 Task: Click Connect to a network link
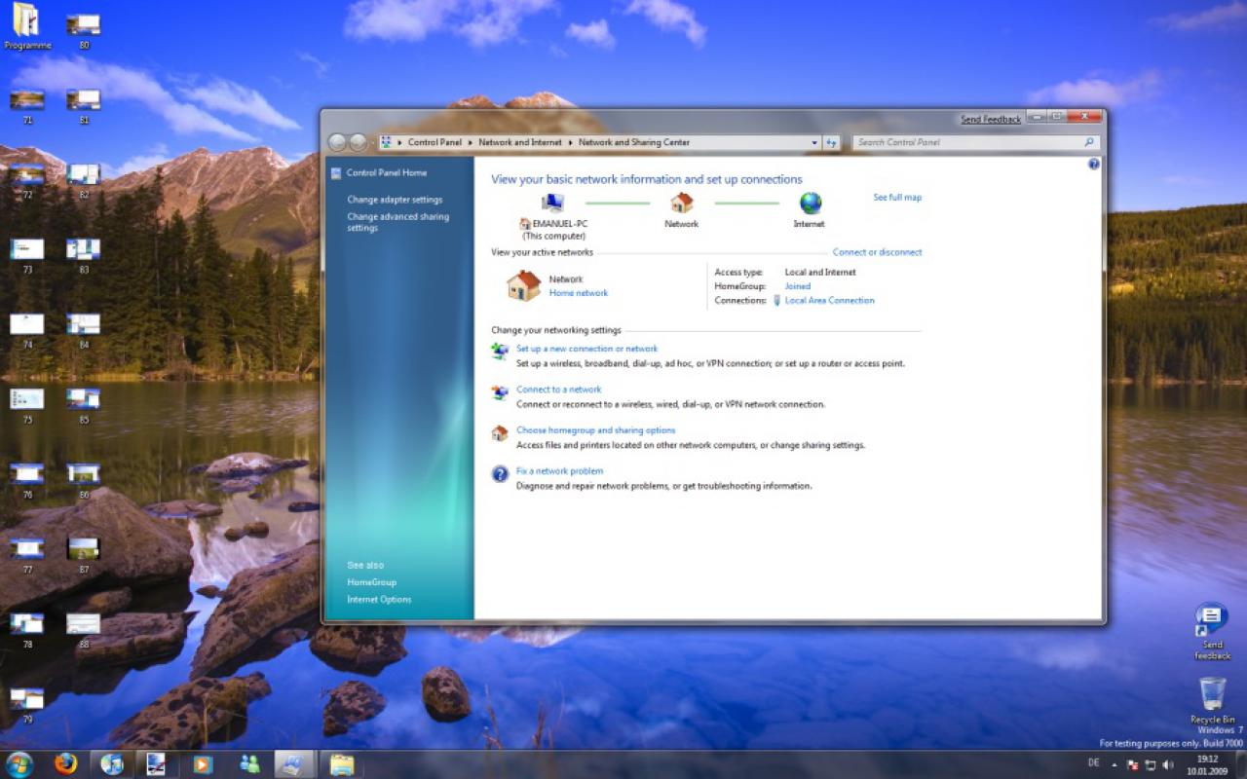pos(559,389)
